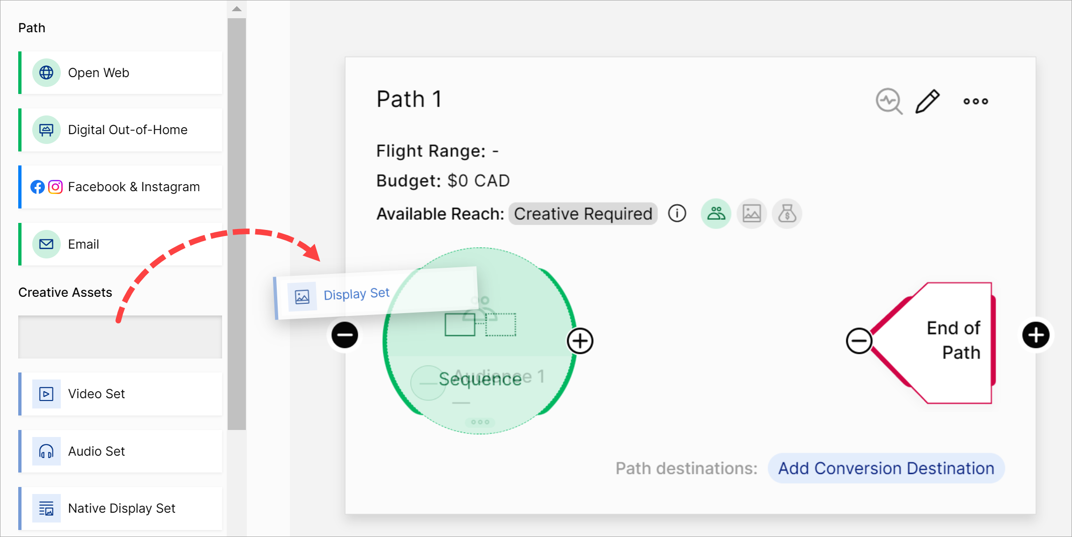This screenshot has width=1072, height=537.
Task: Expand with white plus beside Sequence node
Action: (x=580, y=341)
